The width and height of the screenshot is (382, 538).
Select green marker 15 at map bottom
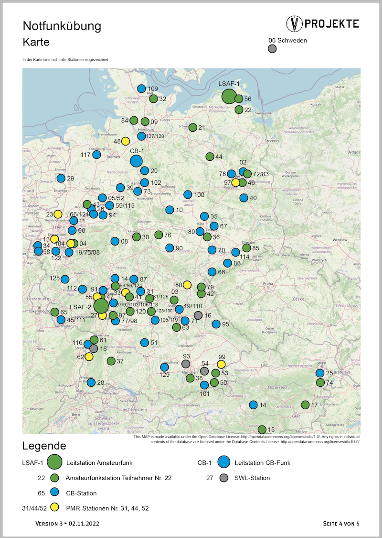point(262,429)
